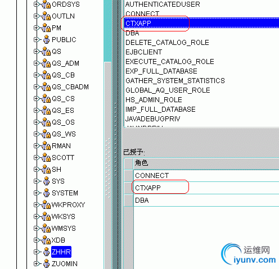This screenshot has width=279, height=269.
Task: Select the RMAN user label
Action: tap(61, 146)
